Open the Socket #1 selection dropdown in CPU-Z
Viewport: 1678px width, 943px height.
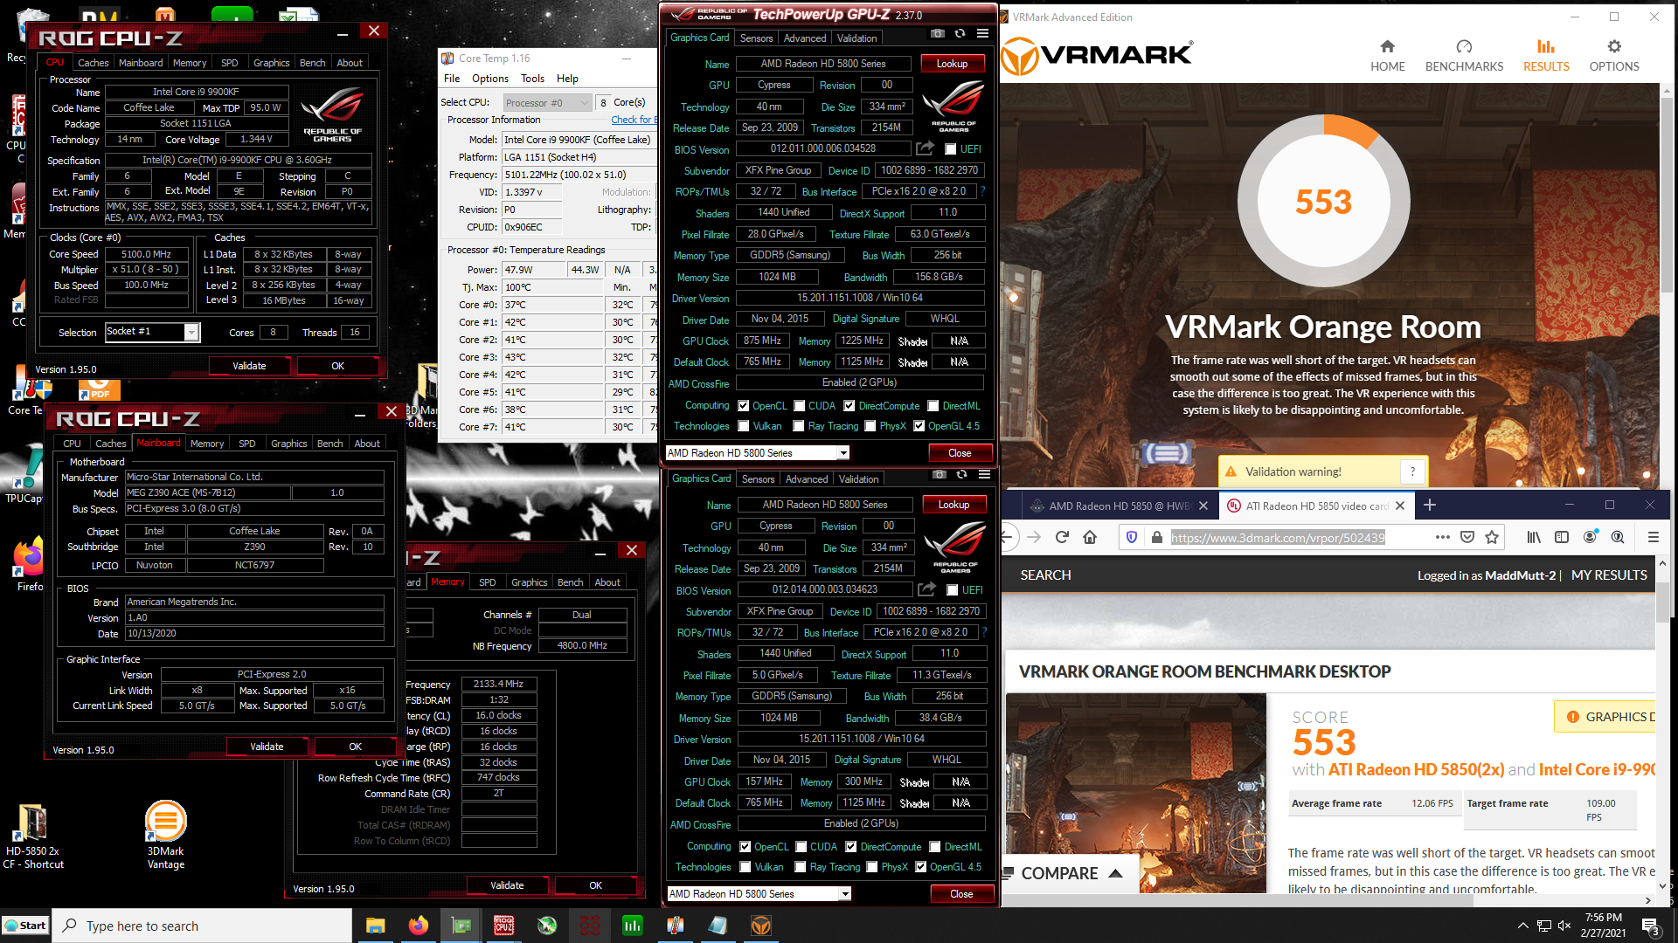[x=153, y=332]
